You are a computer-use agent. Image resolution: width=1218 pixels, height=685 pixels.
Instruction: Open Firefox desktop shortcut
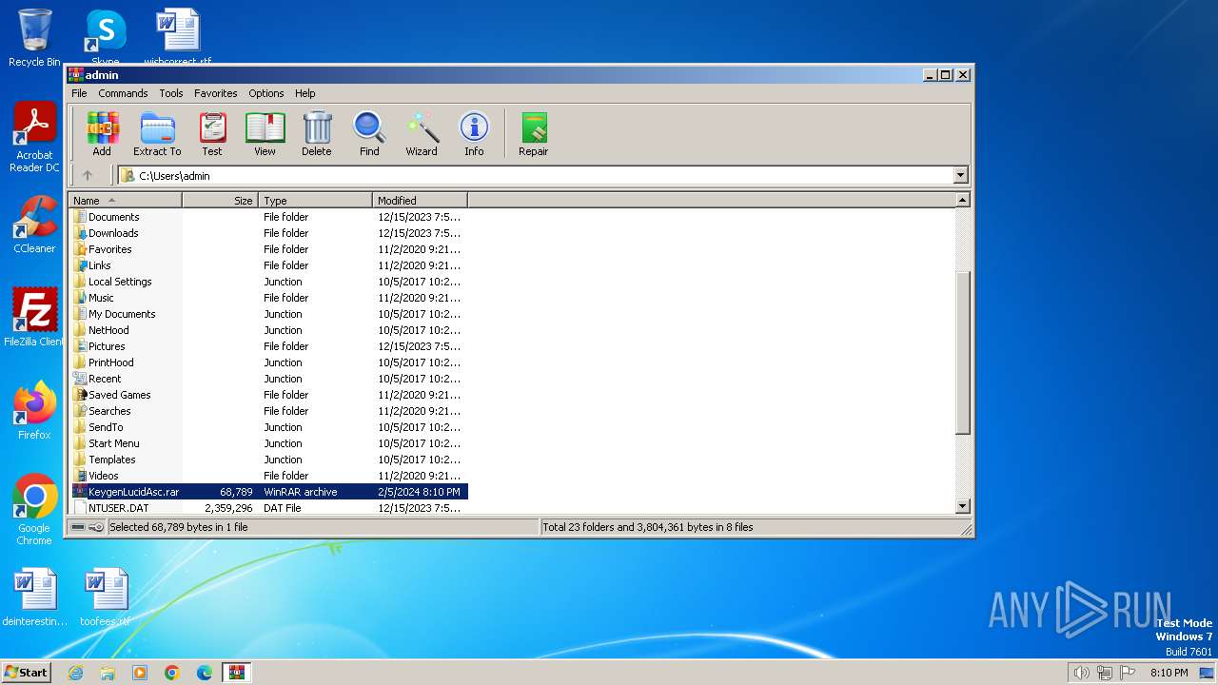click(34, 411)
